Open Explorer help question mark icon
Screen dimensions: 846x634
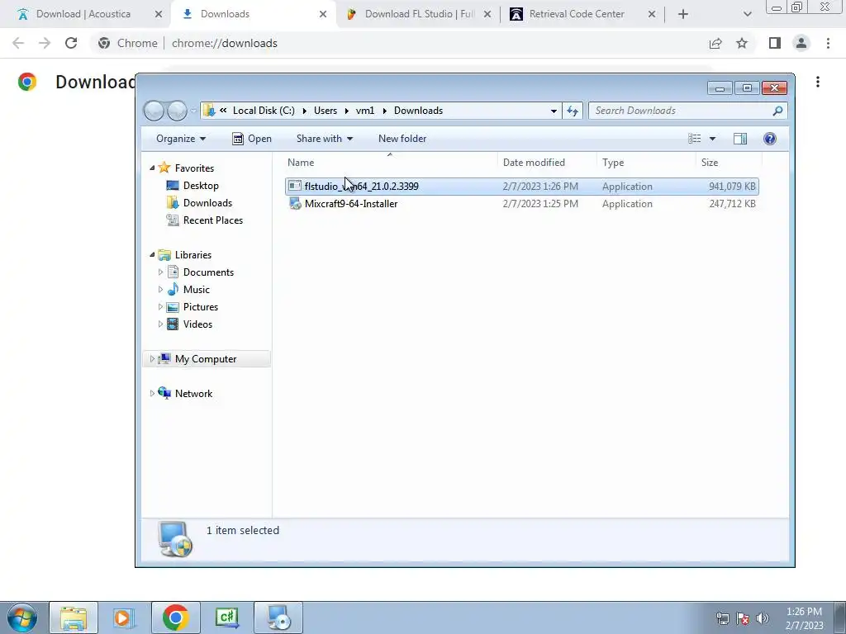pos(770,139)
